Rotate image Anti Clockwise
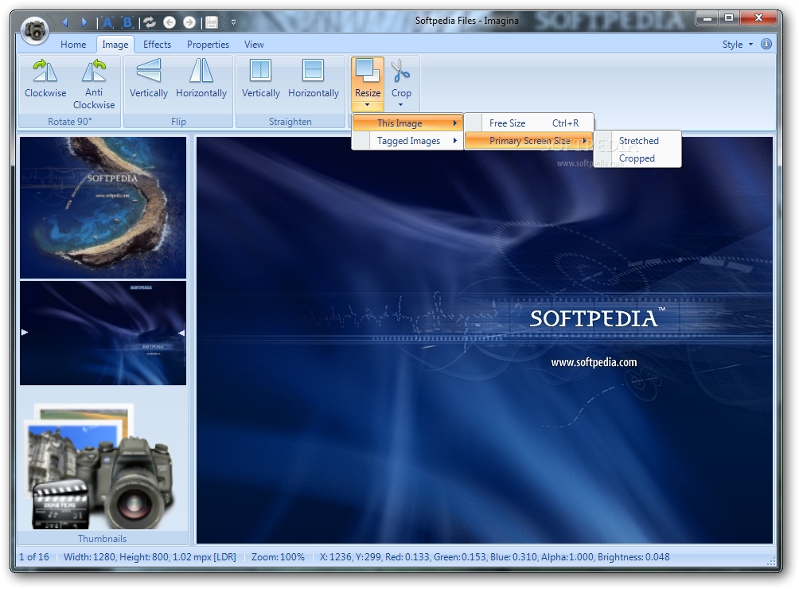The width and height of the screenshot is (799, 589). [x=94, y=84]
